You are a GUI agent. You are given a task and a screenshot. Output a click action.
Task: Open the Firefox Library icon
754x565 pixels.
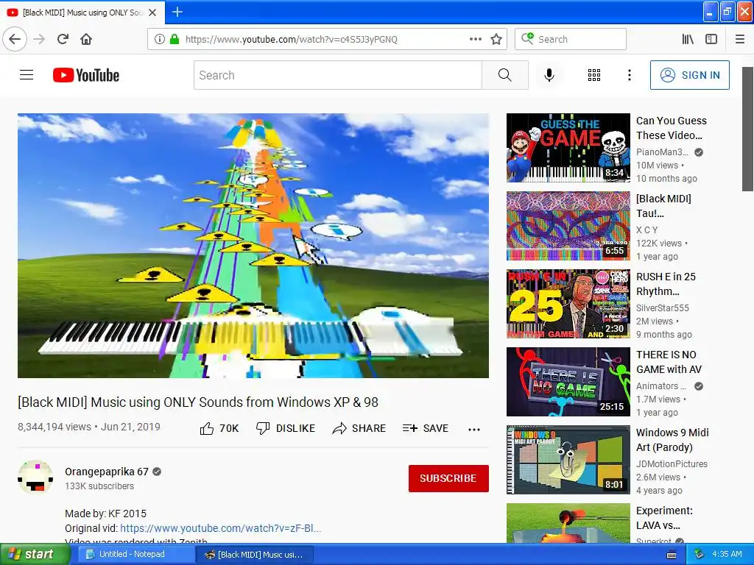pos(688,39)
